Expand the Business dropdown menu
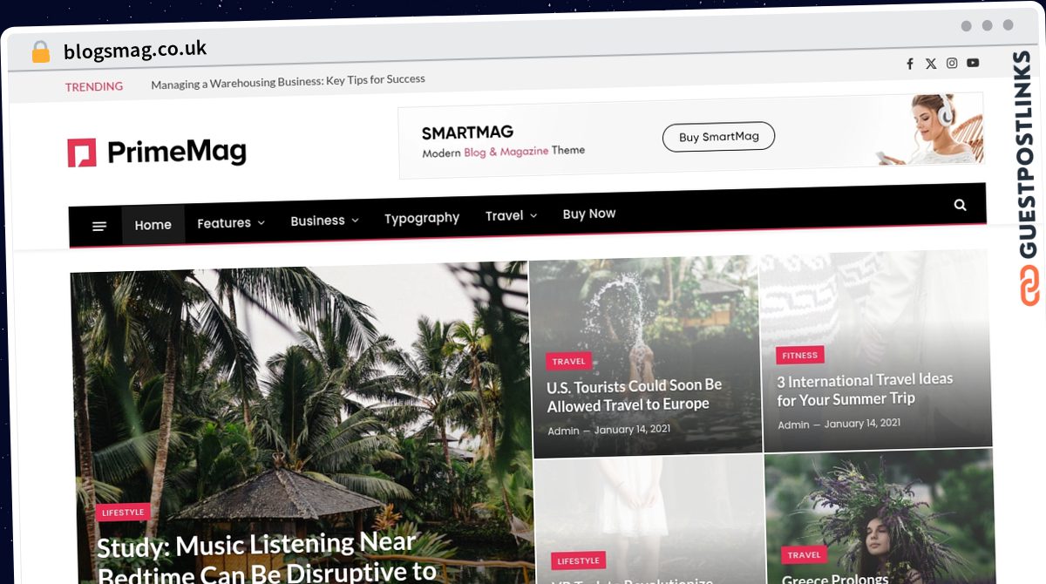 (324, 221)
